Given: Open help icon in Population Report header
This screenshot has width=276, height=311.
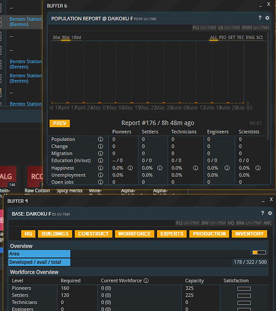Looking at the screenshot, I should [260, 18].
